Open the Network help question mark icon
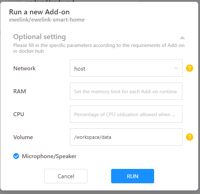The width and height of the screenshot is (200, 194). 190,68
